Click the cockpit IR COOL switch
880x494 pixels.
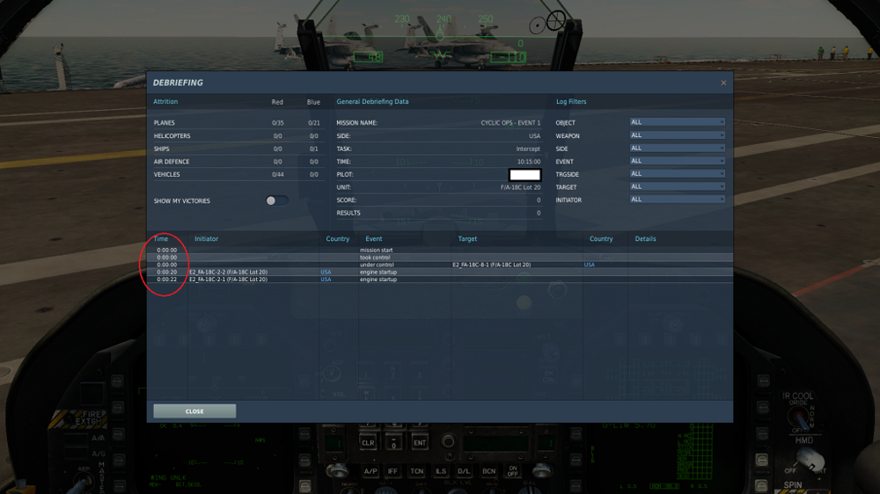[798, 418]
